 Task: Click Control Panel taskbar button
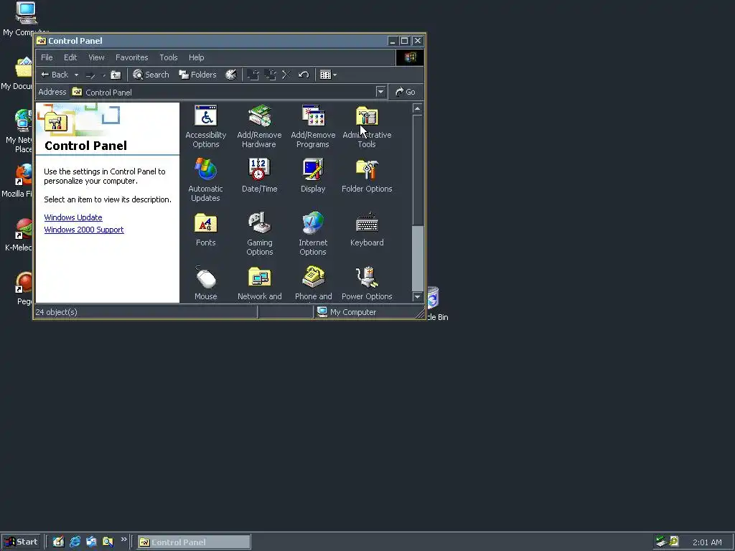point(194,542)
